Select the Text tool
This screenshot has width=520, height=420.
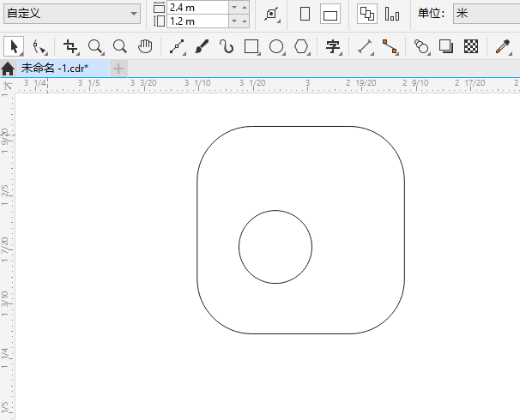[333, 46]
